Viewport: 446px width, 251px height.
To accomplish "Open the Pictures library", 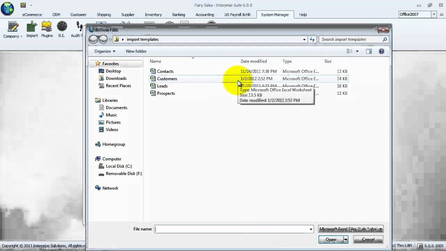I will 113,122.
